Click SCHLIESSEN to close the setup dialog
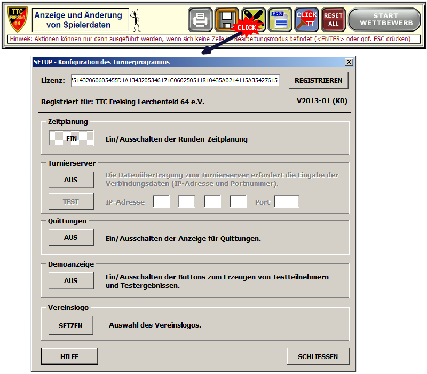 (318, 356)
